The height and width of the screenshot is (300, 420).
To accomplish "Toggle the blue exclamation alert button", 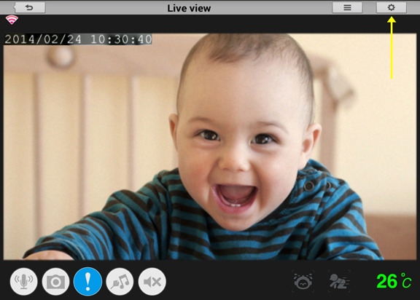I will pyautogui.click(x=87, y=282).
